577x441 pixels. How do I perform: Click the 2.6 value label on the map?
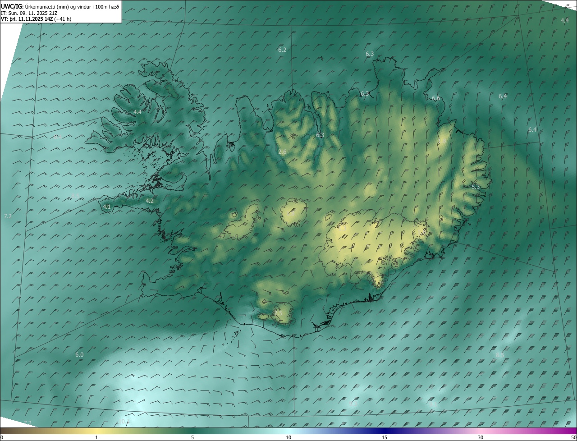pyautogui.click(x=282, y=152)
